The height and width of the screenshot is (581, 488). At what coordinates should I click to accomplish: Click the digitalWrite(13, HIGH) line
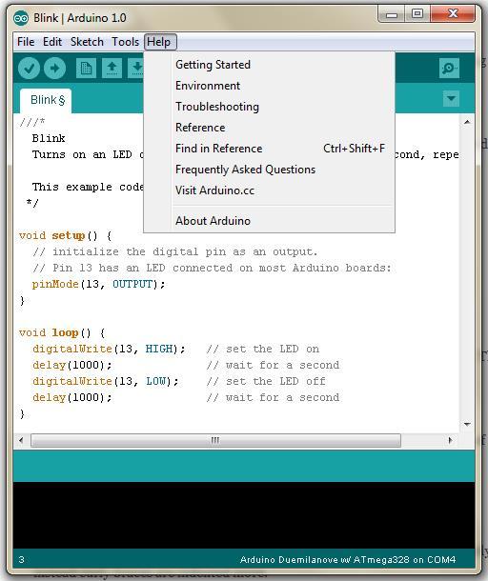pyautogui.click(x=109, y=349)
